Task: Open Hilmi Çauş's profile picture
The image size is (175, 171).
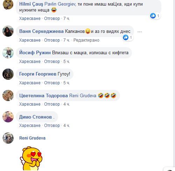Action: 8,4
